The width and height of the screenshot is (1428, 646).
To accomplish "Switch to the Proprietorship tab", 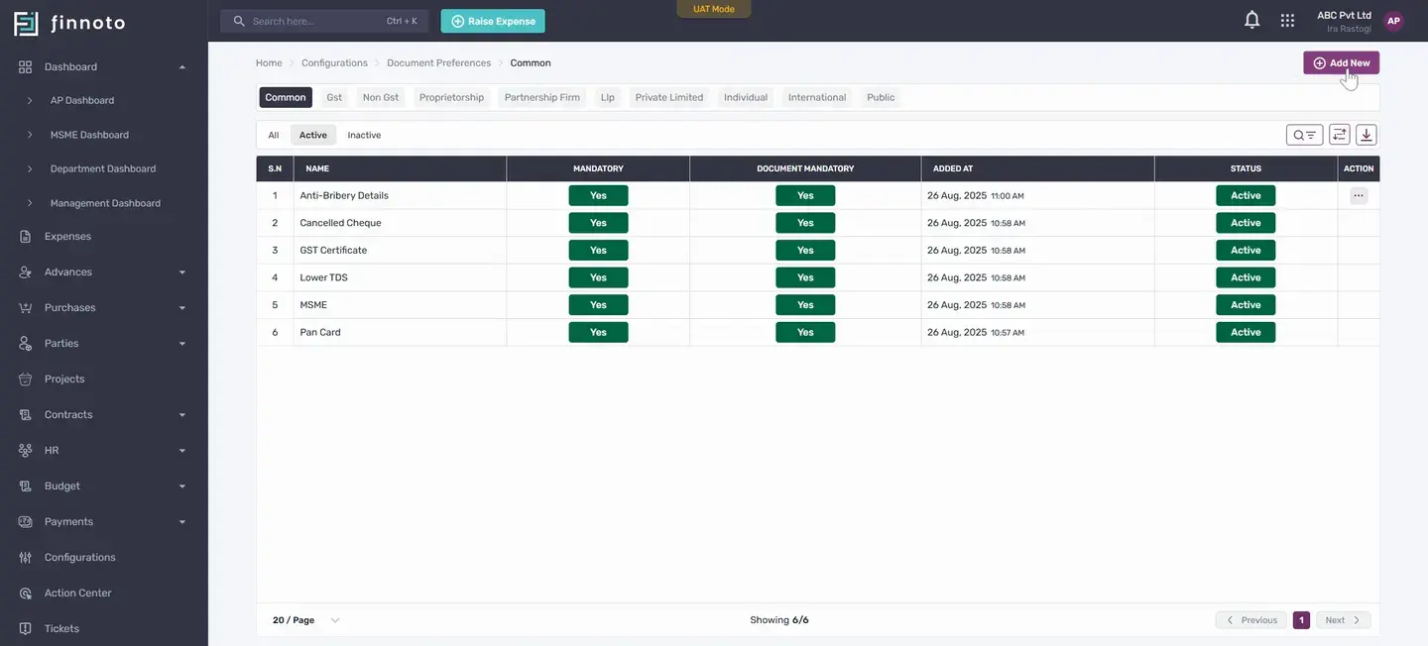I will 451,97.
